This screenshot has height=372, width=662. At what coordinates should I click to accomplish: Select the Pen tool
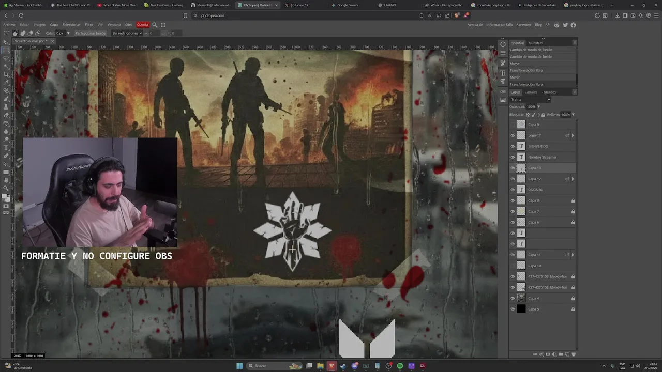point(6,156)
